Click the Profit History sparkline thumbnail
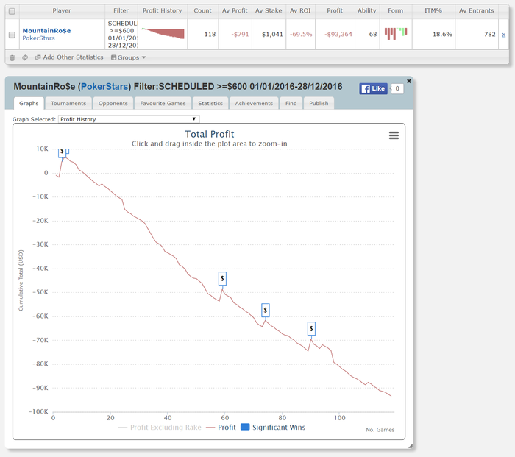 163,34
